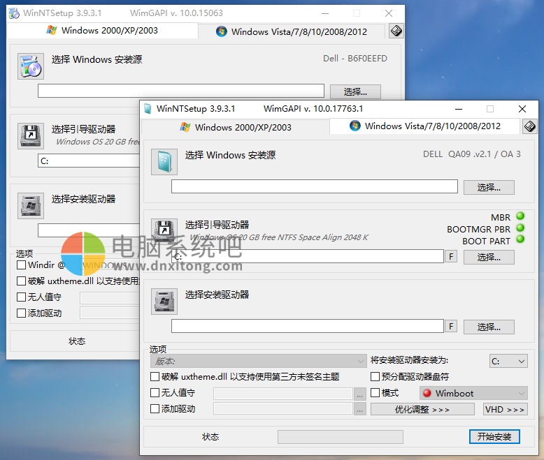Toggle the 添加驱动 checkbox in back window

point(21,313)
